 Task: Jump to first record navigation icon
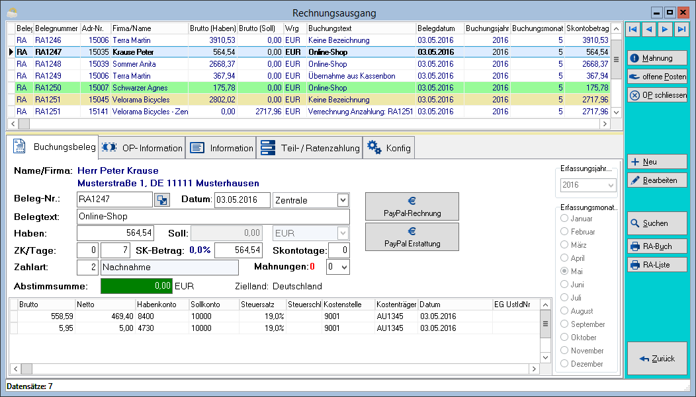(x=633, y=29)
